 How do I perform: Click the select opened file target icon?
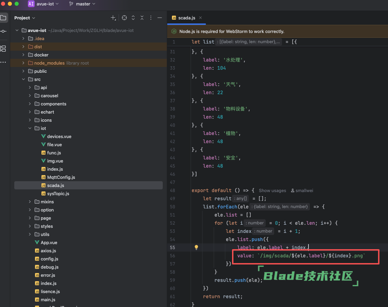point(124,18)
